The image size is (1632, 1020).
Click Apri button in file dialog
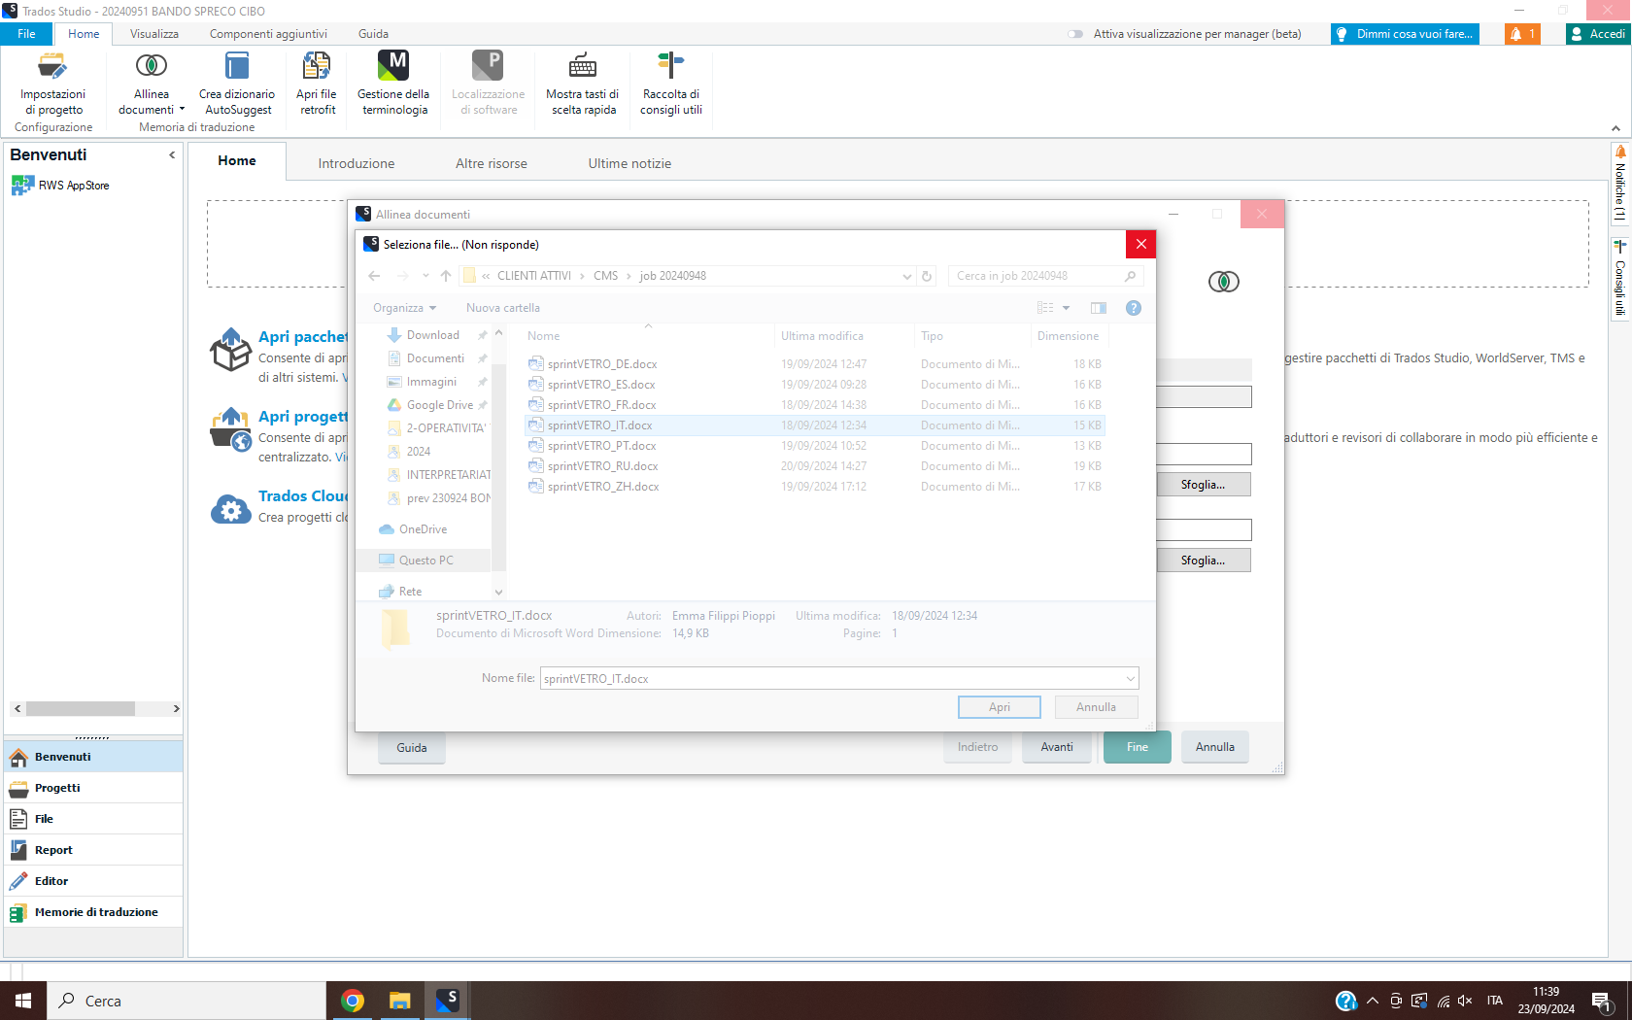pos(1000,707)
